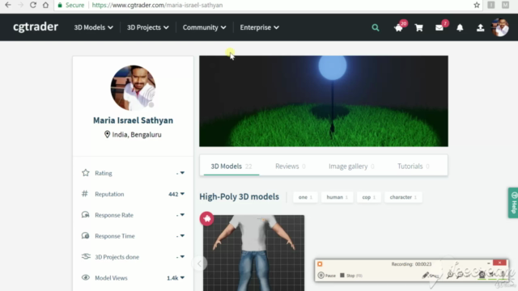Screen dimensions: 518x291
Task: Go to browser home icon
Action: pyautogui.click(x=45, y=5)
